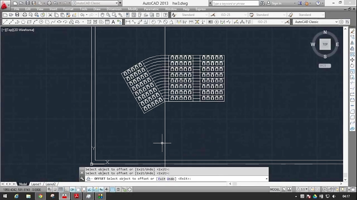Toggle Ortho Mode in status bar
This screenshot has height=200, width=357.
click(66, 190)
